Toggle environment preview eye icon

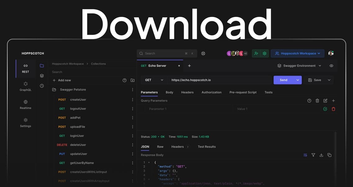coord(331,66)
